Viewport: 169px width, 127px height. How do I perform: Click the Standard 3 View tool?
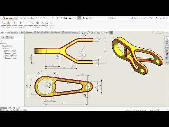(3, 25)
